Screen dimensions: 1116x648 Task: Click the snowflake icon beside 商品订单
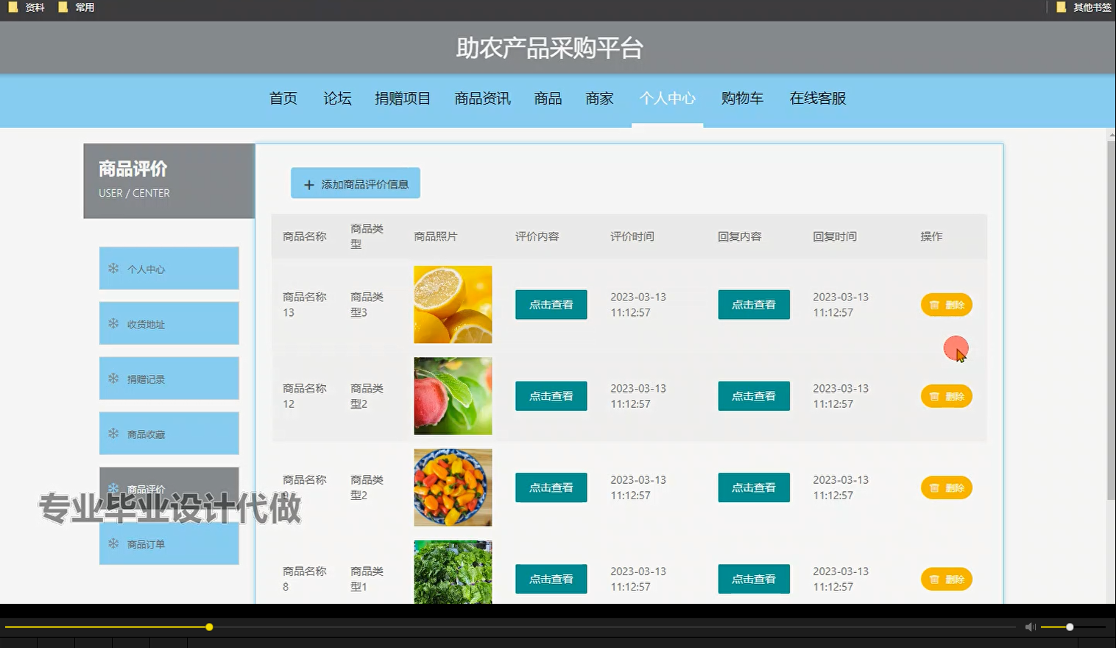(x=113, y=544)
